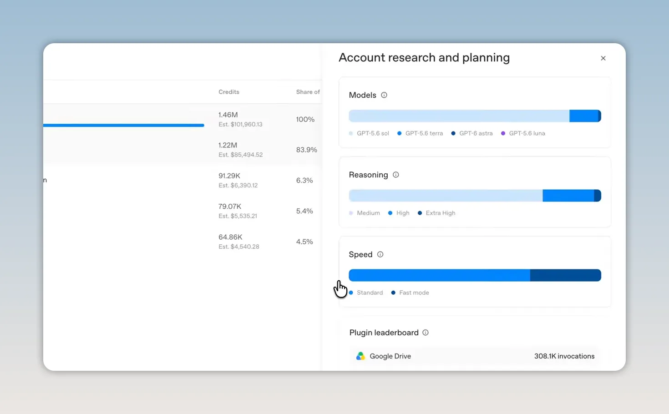This screenshot has width=669, height=414.
Task: Select the 1.46M credits value
Action: click(x=228, y=115)
